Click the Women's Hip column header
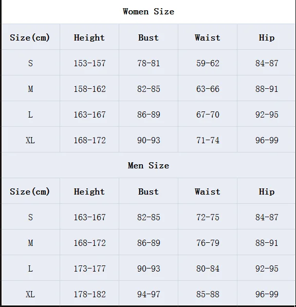296x307 pixels. (267, 37)
